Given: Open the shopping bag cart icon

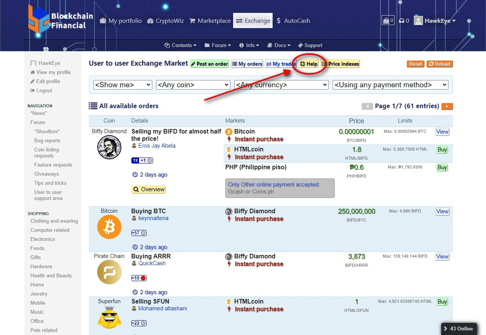Looking at the screenshot, I should [388, 20].
